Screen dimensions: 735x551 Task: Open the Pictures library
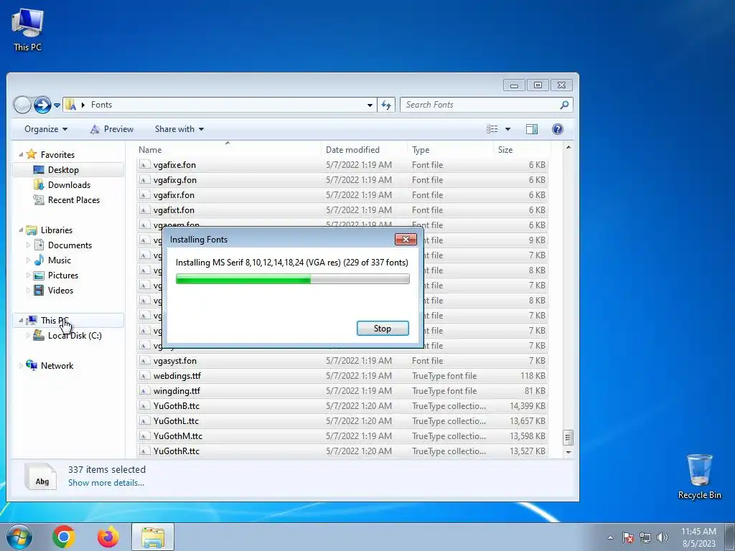click(62, 275)
